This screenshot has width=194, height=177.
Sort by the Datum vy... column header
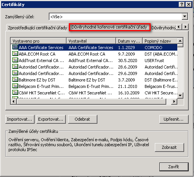[129, 41]
